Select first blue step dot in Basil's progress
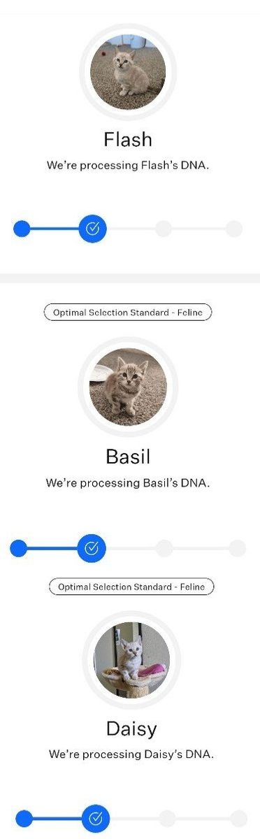Viewport: 260px width, 839px height. coord(19,548)
